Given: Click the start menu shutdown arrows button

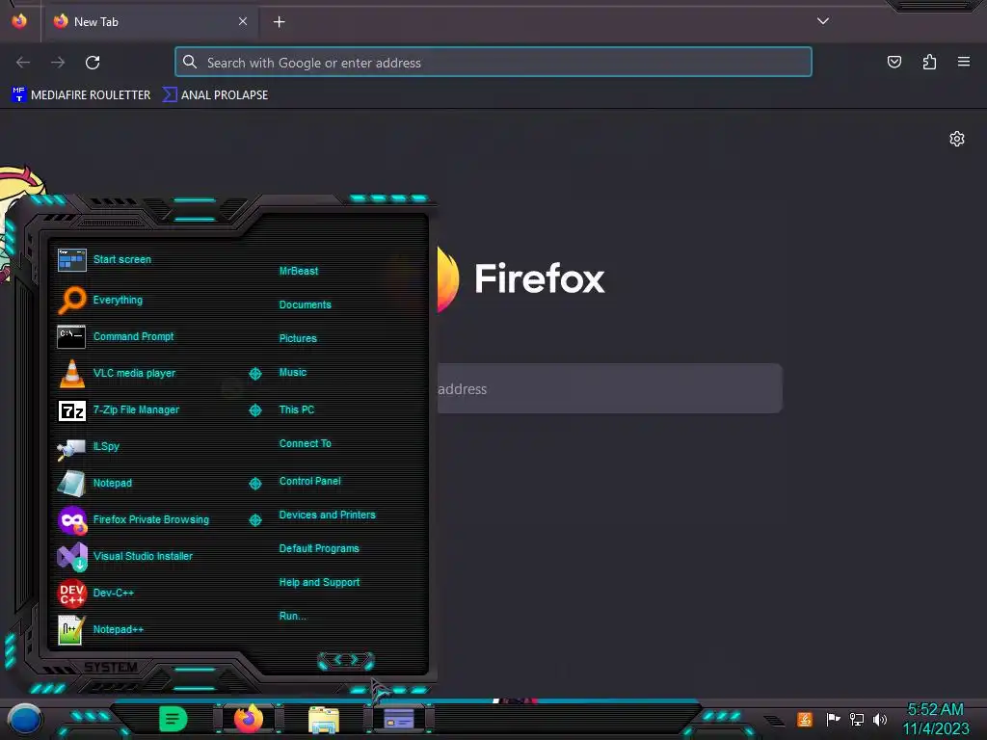Looking at the screenshot, I should tap(346, 661).
